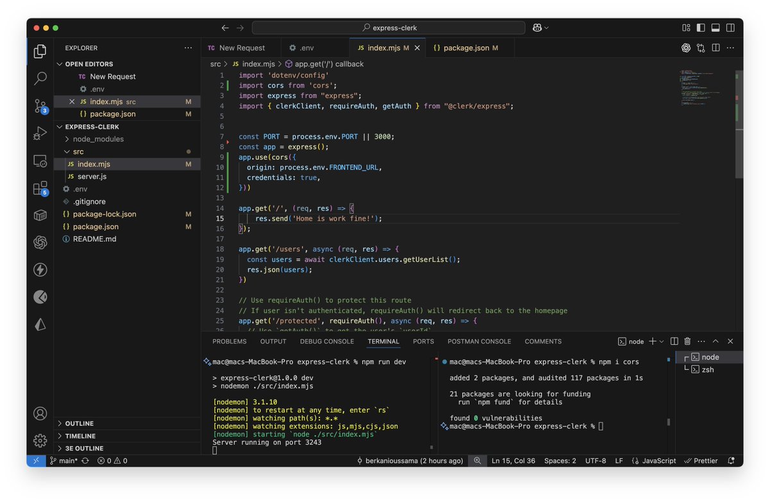The image size is (770, 502).
Task: Split the editor to the right
Action: 715,48
